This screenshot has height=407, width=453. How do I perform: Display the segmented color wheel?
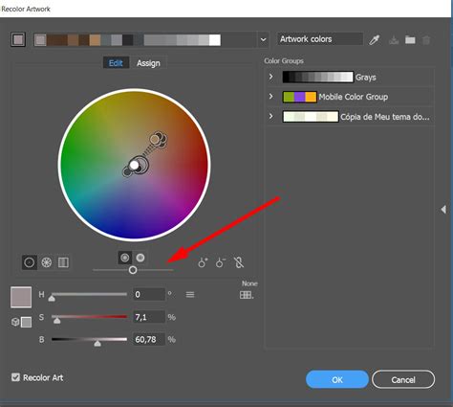point(47,262)
